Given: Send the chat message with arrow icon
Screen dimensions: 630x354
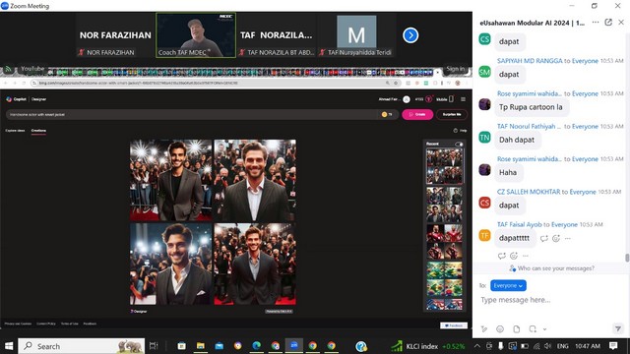Looking at the screenshot, I should 618,328.
